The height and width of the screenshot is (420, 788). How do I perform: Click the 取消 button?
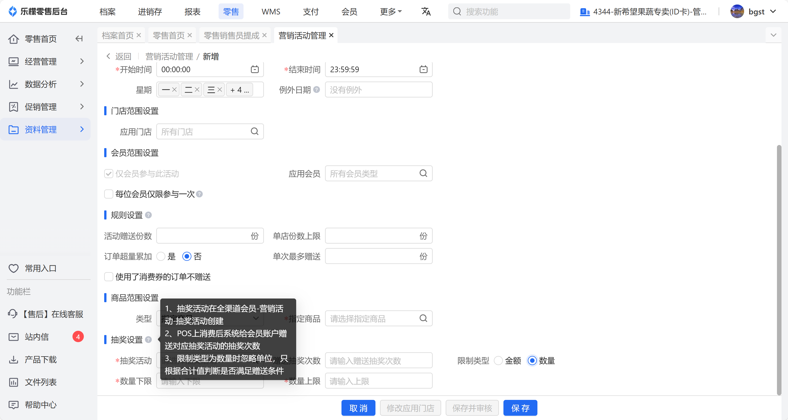click(x=358, y=408)
